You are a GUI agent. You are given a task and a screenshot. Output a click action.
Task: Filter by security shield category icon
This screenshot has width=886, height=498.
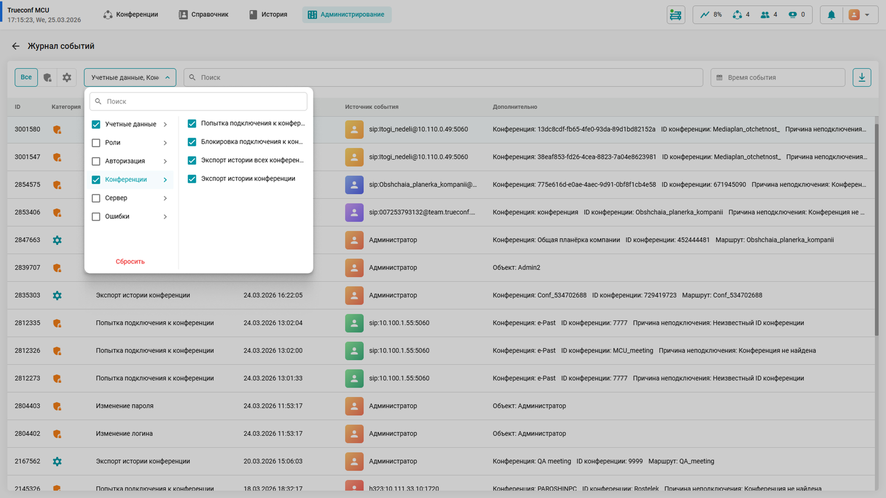(48, 77)
